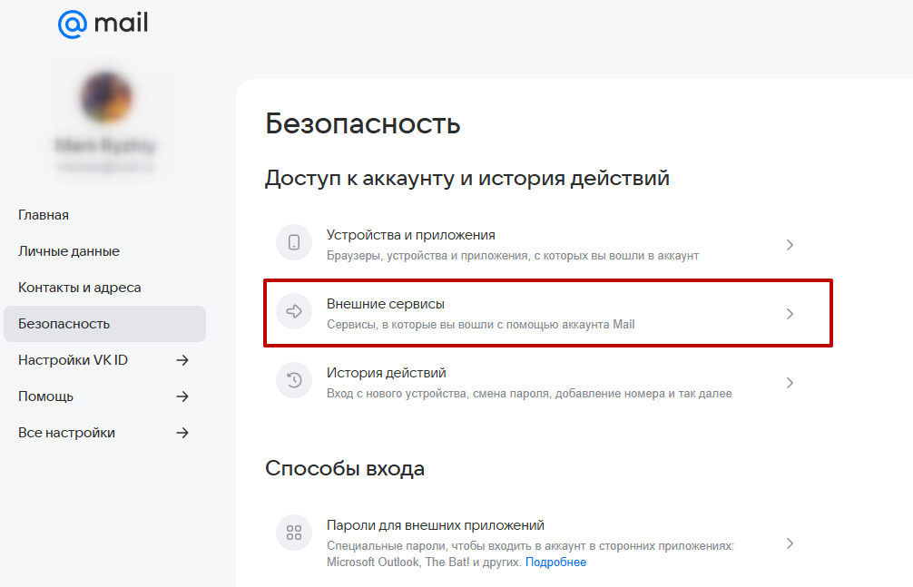Select Безопасность in the sidebar
Screen dimensions: 913x587
pos(64,324)
